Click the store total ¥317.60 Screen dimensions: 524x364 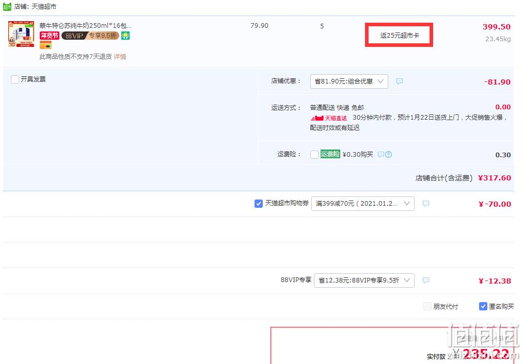pos(494,178)
